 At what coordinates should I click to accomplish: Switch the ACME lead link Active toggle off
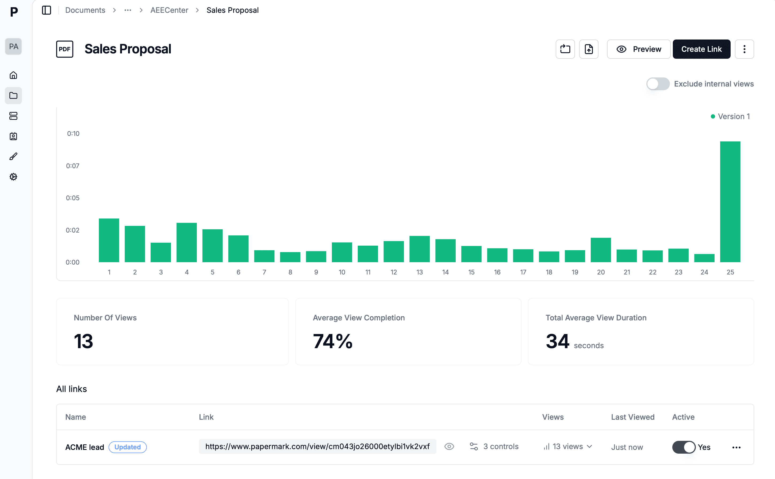684,447
